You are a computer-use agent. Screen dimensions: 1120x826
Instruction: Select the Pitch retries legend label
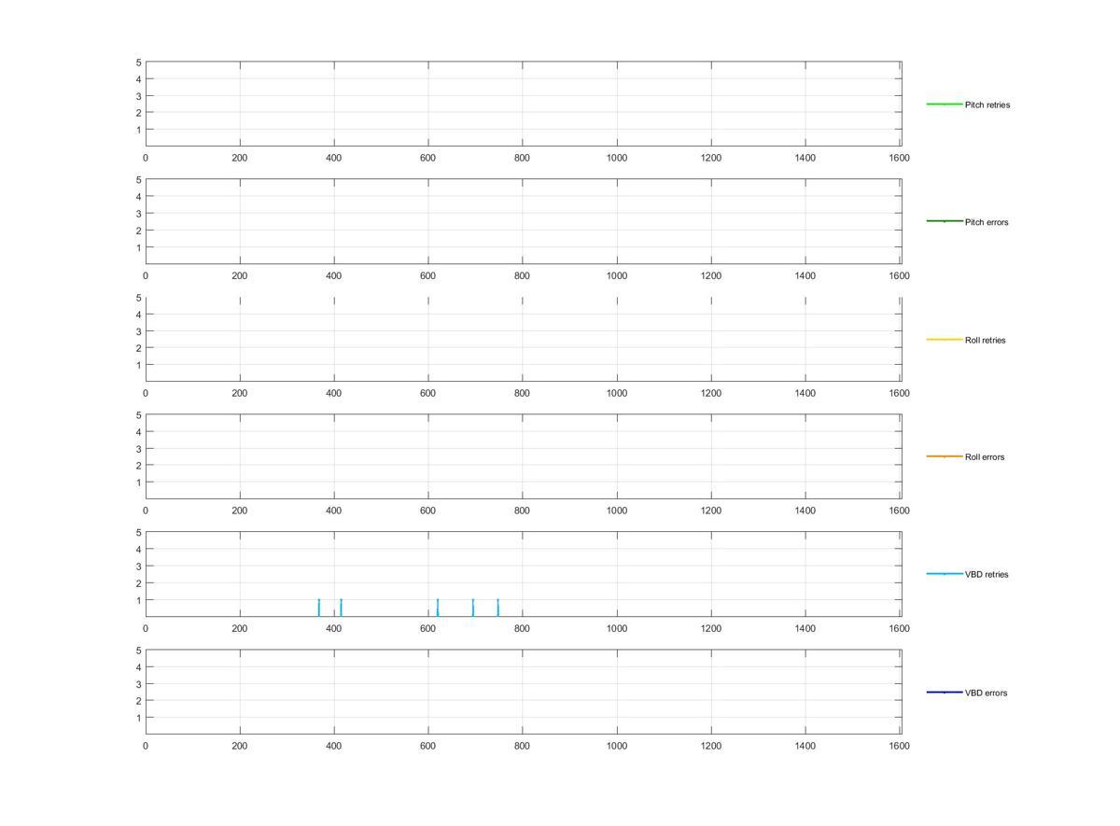click(x=987, y=105)
